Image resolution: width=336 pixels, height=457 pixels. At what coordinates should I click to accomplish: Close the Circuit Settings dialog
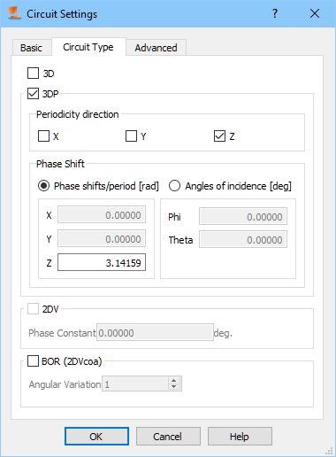(x=315, y=13)
